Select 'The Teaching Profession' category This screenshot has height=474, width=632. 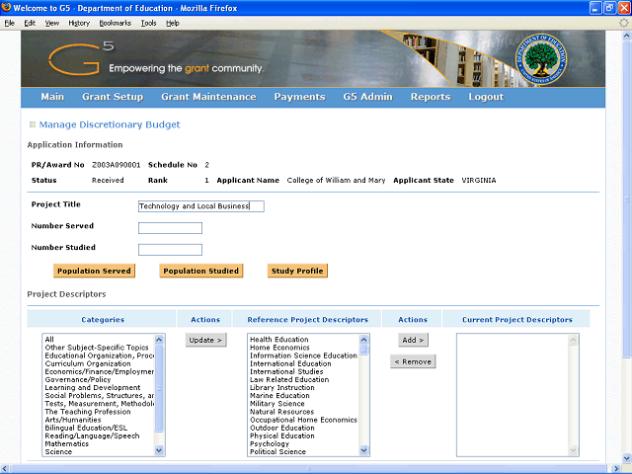(88, 412)
